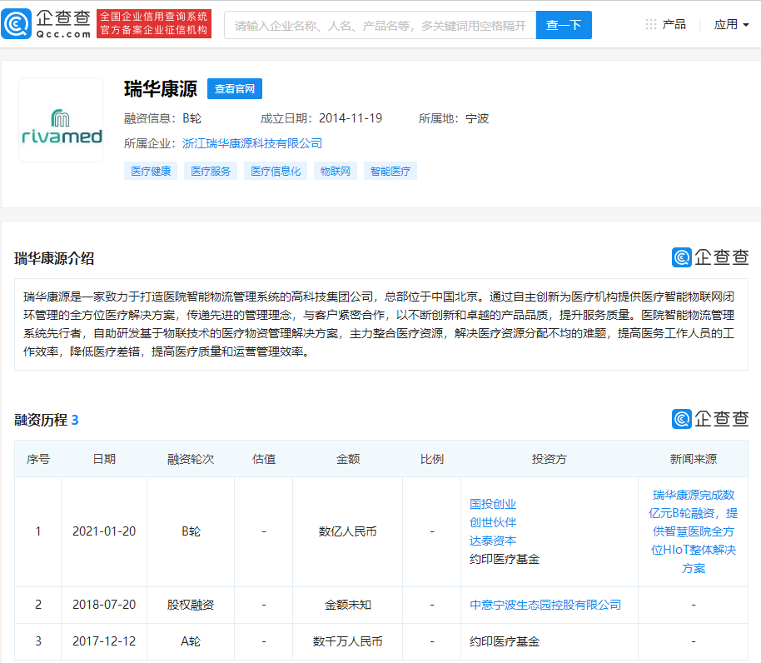Click the 2021-01-20 date cell

point(104,531)
